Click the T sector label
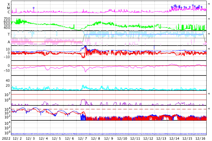 pos(9,34)
